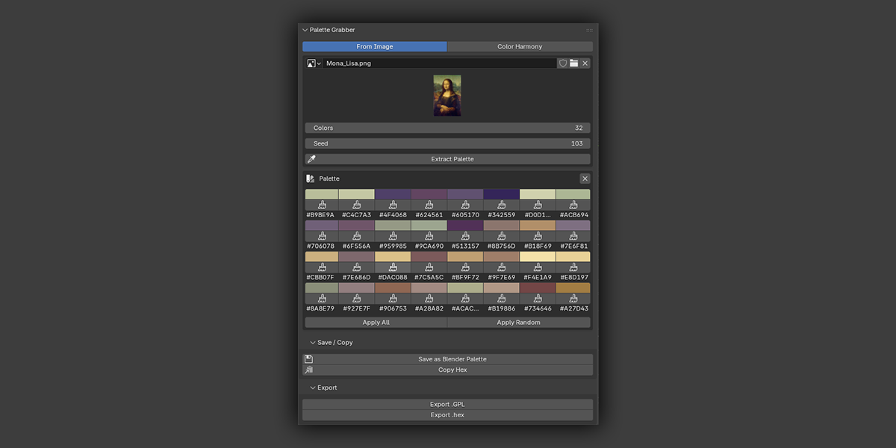
Task: Click the fake user shield icon
Action: point(563,63)
